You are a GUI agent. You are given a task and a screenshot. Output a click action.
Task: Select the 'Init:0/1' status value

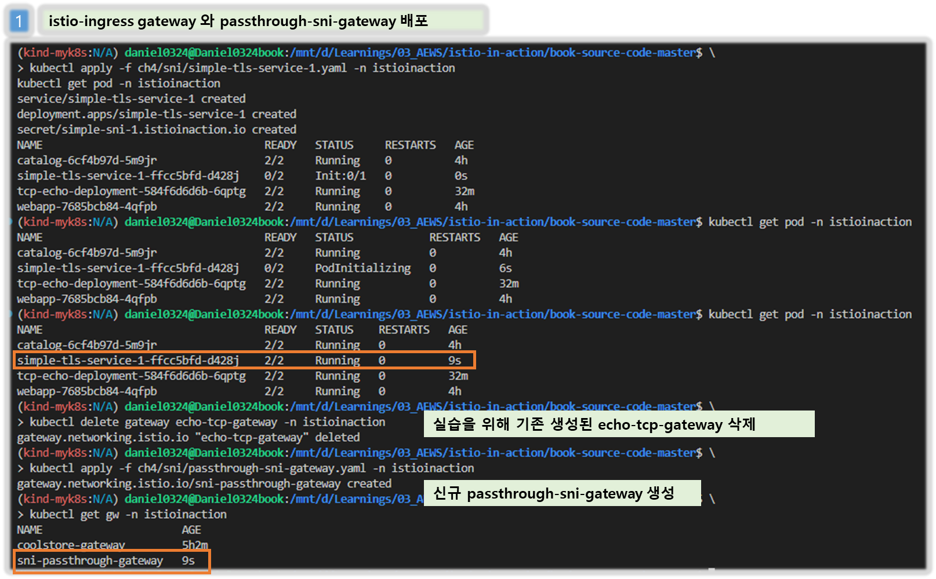pyautogui.click(x=340, y=176)
